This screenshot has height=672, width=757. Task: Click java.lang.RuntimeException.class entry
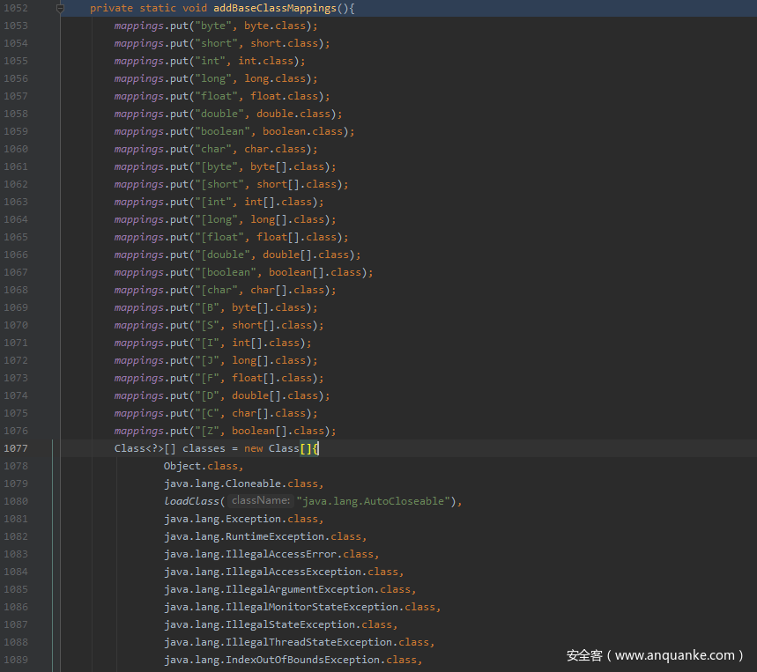tap(263, 536)
